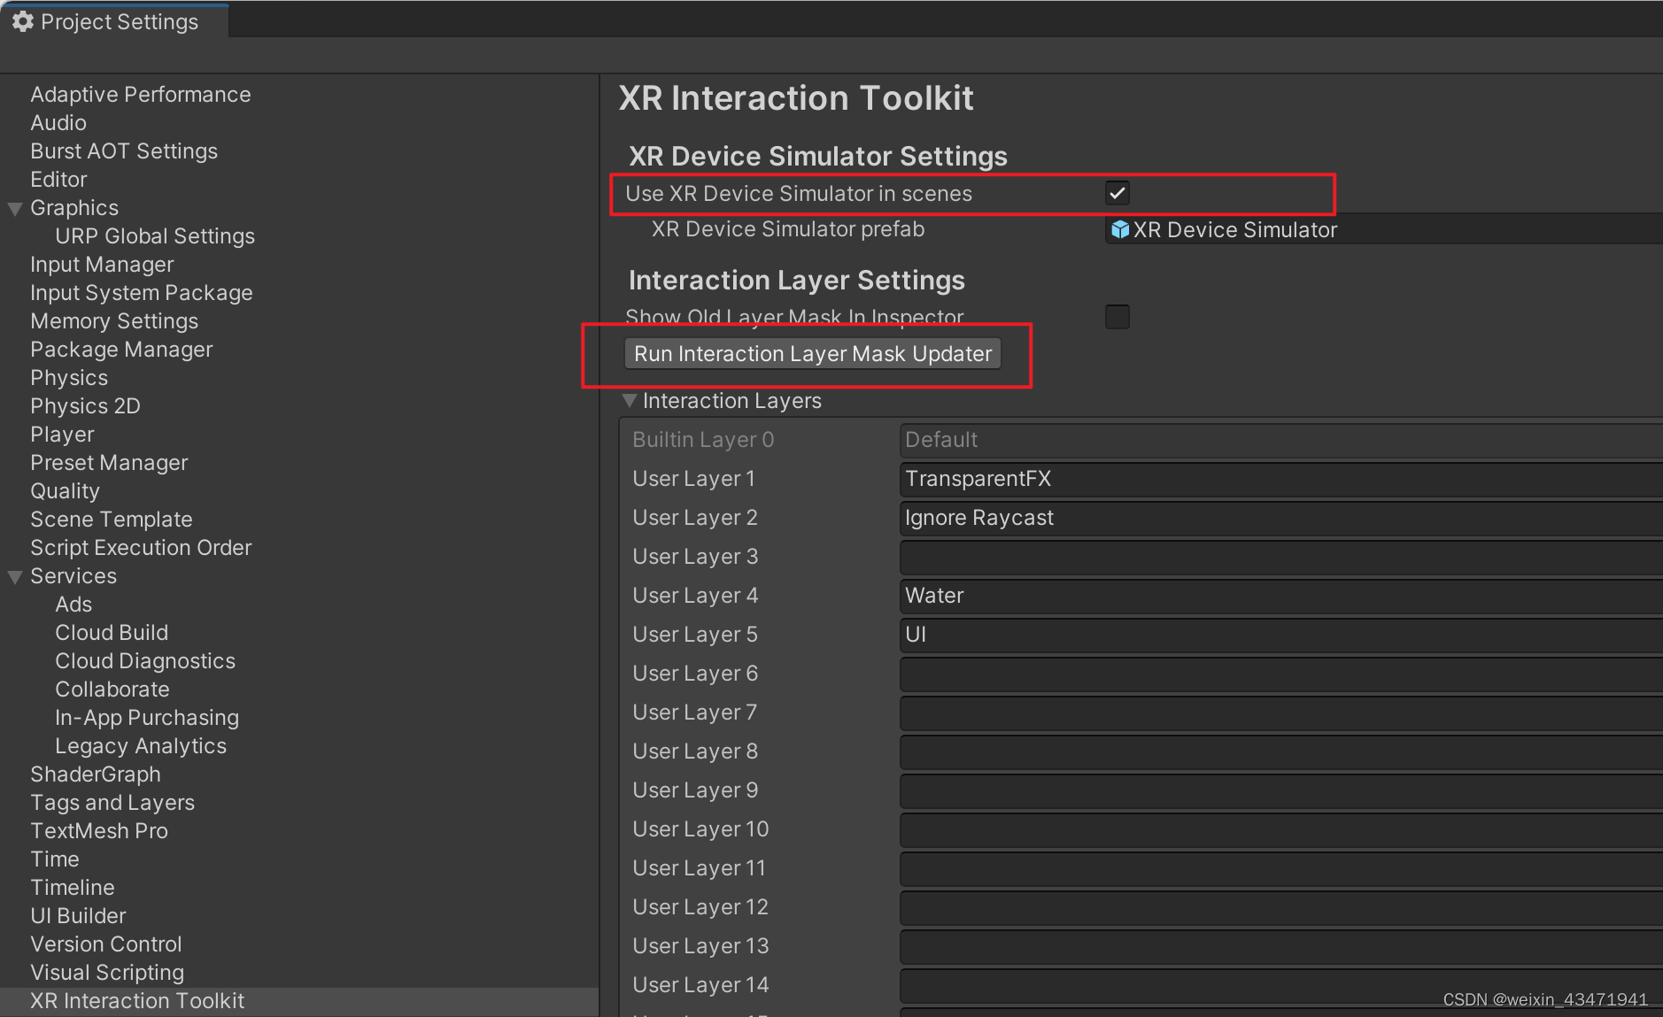The image size is (1663, 1017).
Task: Select Physics settings
Action: pos(69,378)
